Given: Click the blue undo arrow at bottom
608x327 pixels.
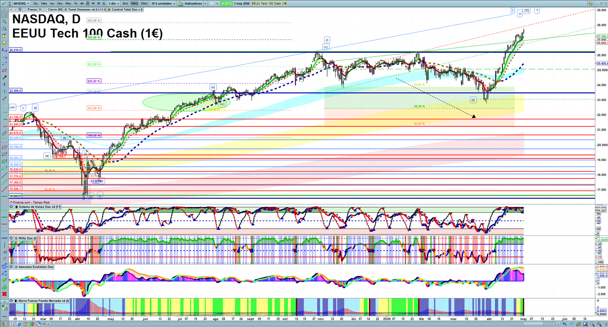Looking at the screenshot, I should click(x=565, y=324).
